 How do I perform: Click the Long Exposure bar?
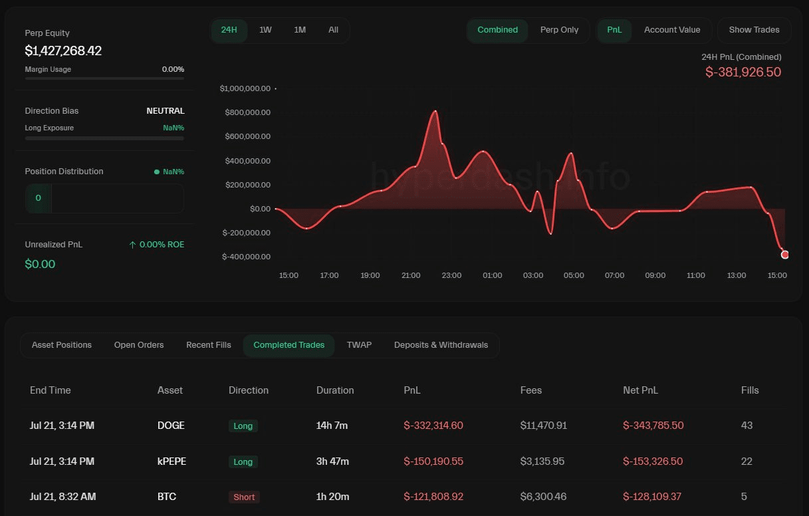point(104,138)
